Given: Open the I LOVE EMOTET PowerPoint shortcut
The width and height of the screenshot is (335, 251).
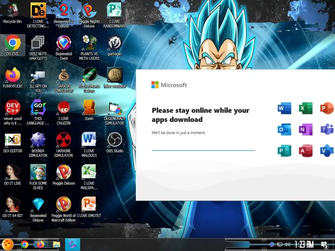Looking at the screenshot, I should [x=89, y=207].
